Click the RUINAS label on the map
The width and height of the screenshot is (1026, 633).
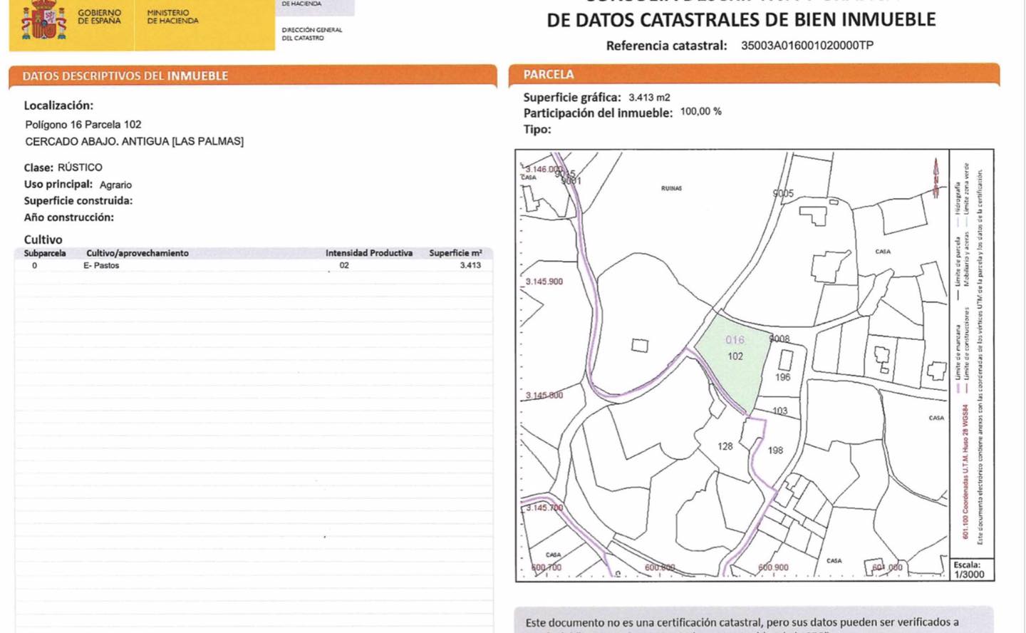(671, 188)
